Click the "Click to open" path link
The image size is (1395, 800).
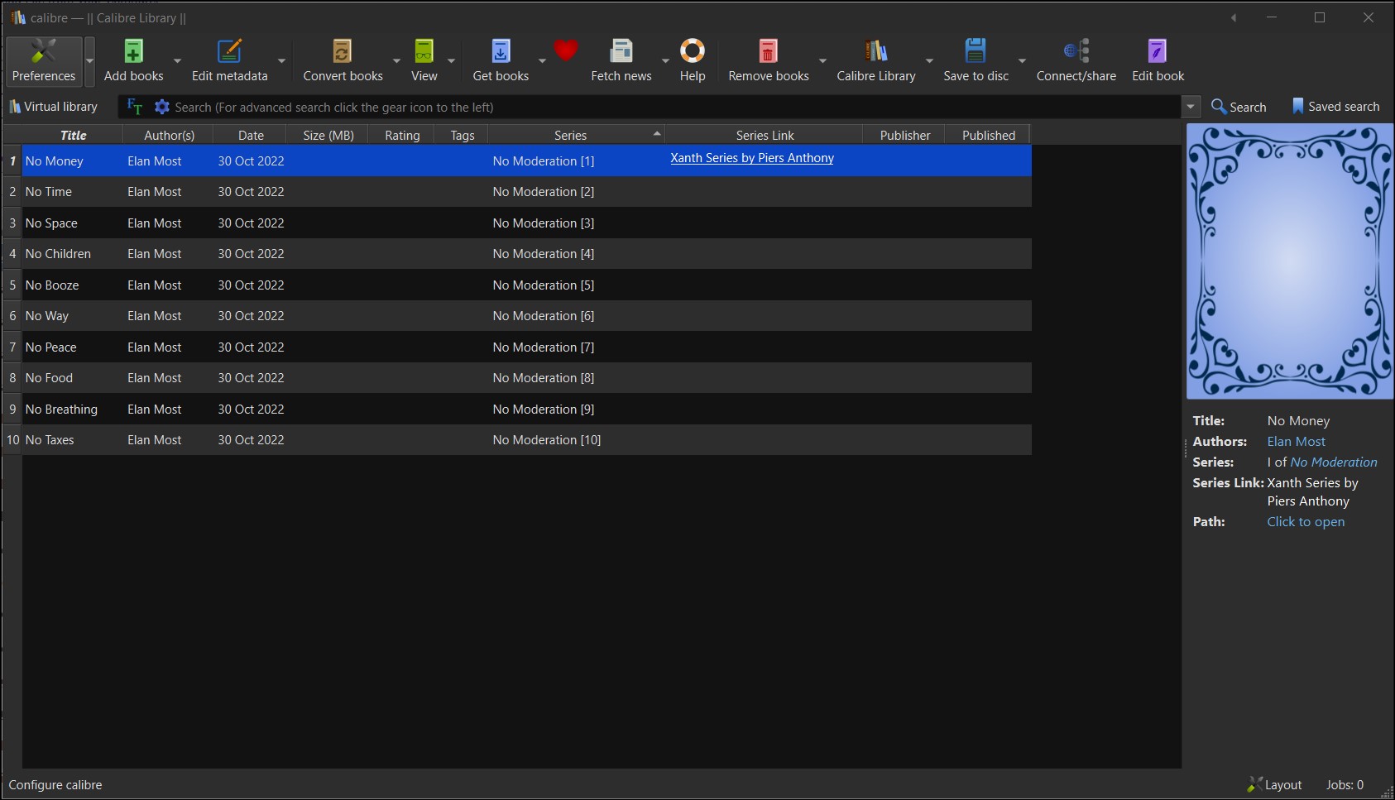pos(1306,522)
